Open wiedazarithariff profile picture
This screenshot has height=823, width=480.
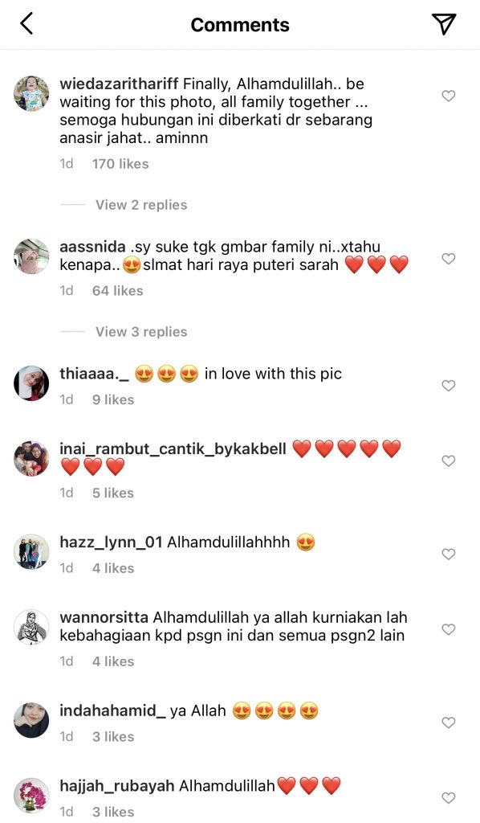click(x=31, y=93)
